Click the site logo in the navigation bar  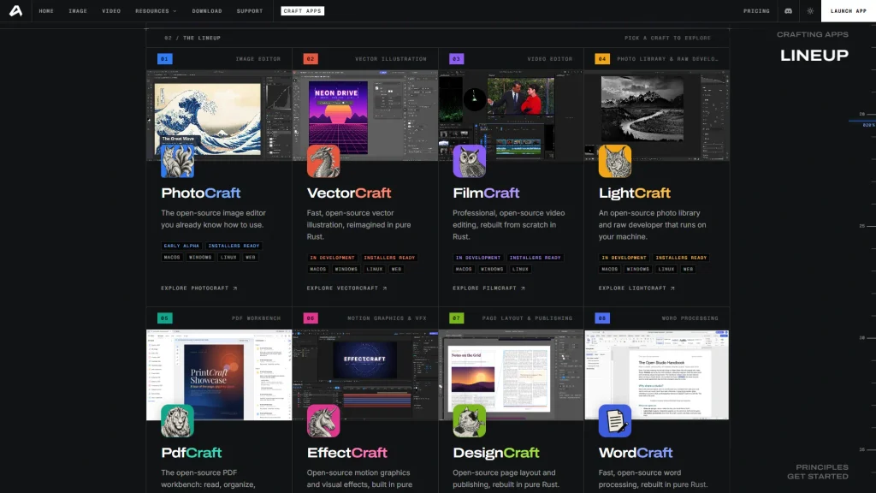pos(15,10)
